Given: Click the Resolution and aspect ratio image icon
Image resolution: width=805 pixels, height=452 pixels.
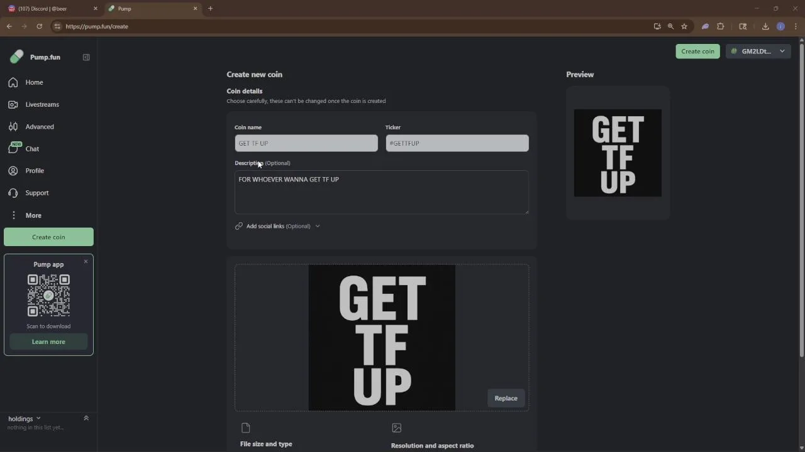Looking at the screenshot, I should tap(397, 428).
